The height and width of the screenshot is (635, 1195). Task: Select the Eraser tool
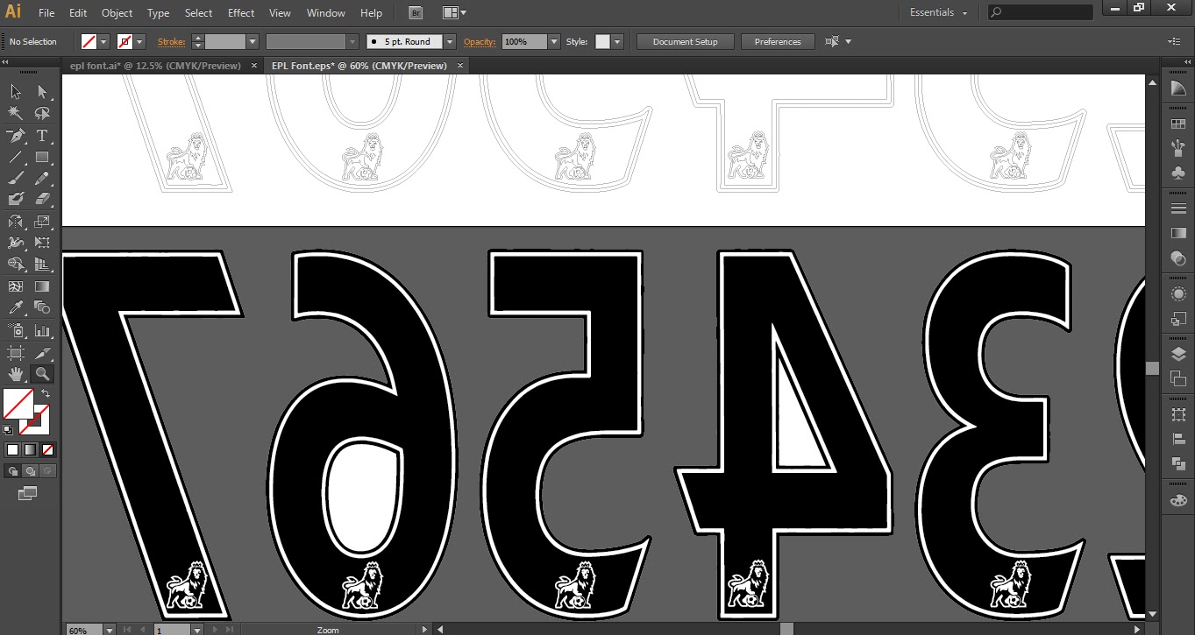[x=41, y=200]
